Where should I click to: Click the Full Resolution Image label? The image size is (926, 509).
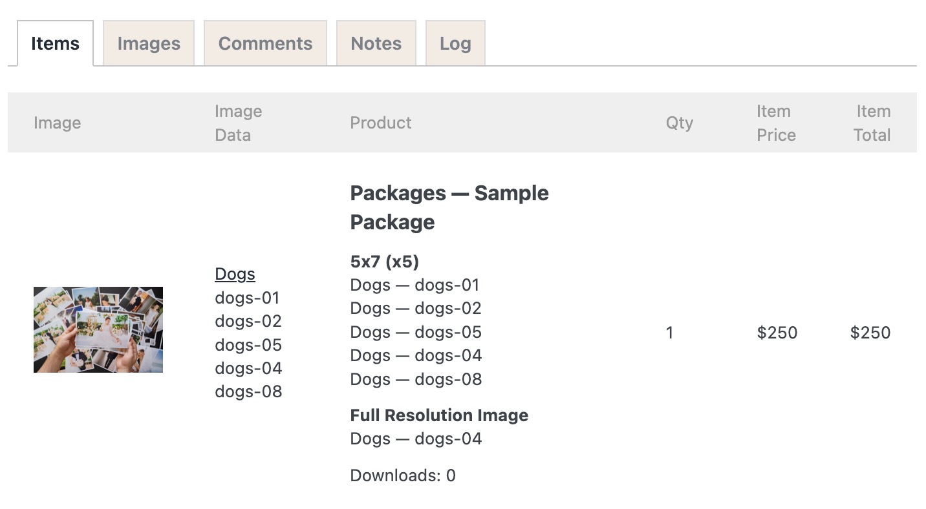pyautogui.click(x=439, y=415)
